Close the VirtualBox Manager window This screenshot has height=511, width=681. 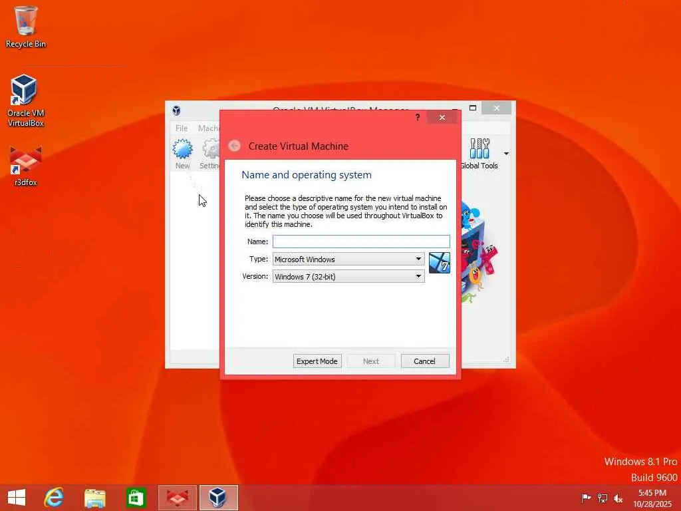tap(496, 108)
